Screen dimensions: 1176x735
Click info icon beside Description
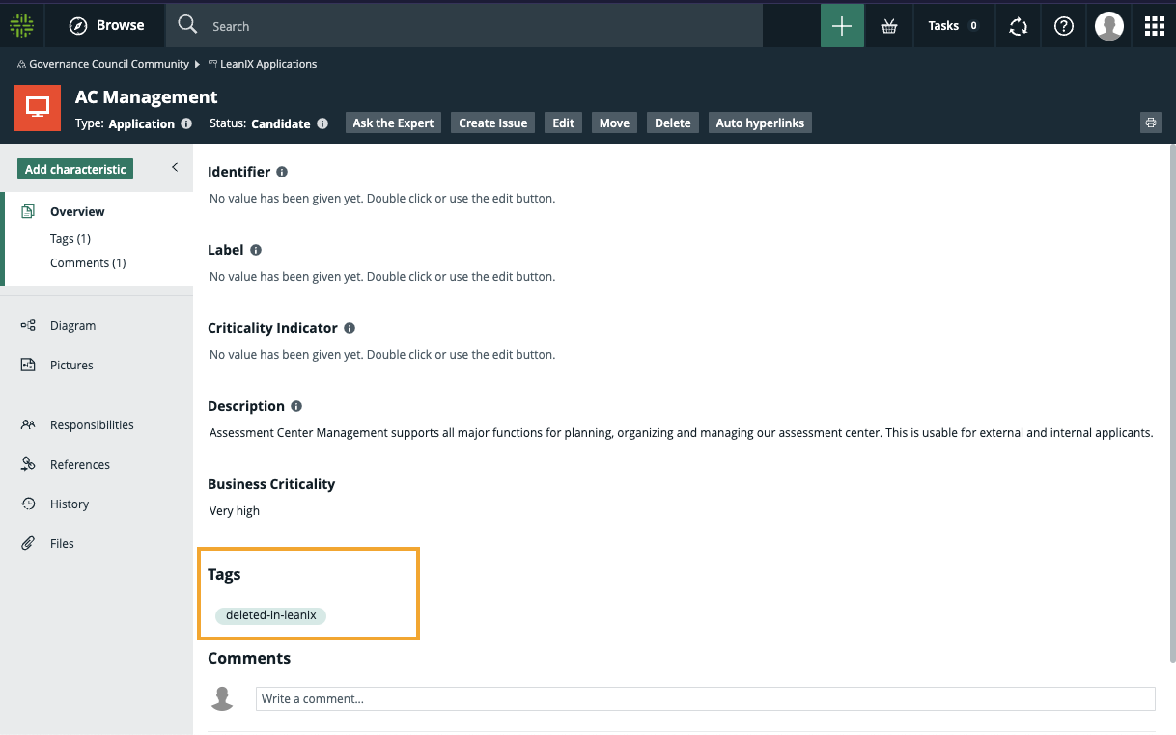[x=296, y=406]
